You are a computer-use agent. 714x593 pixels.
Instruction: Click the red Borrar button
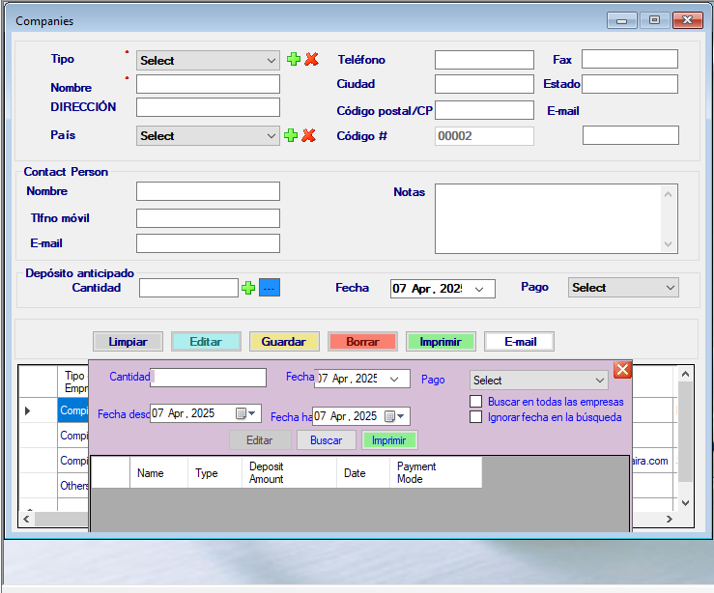(362, 342)
